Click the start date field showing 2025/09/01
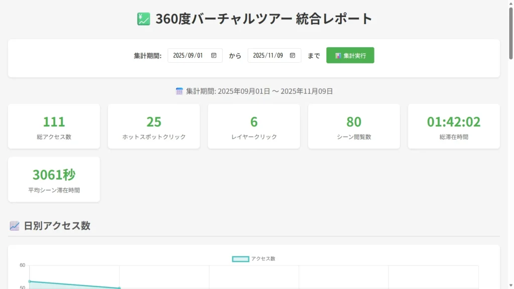 click(188, 56)
